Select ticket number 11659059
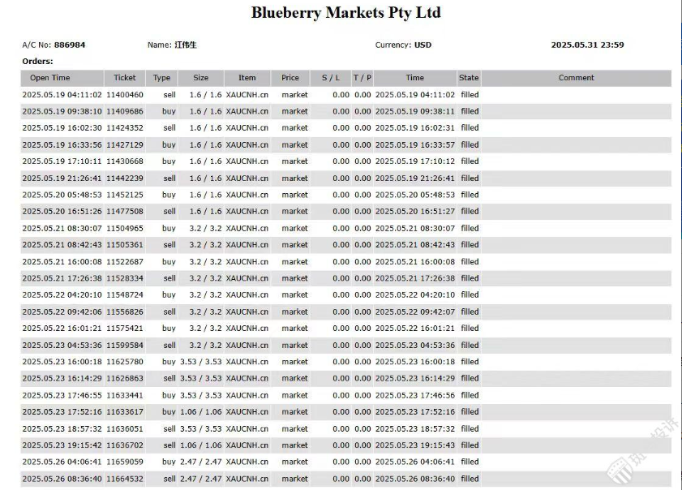 (125, 462)
